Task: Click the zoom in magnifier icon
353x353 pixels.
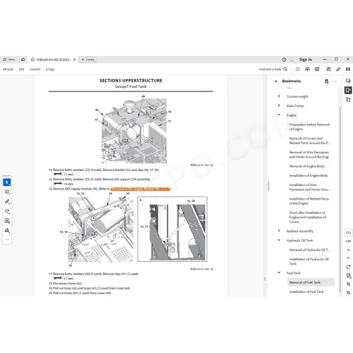Action: [x=348, y=284]
